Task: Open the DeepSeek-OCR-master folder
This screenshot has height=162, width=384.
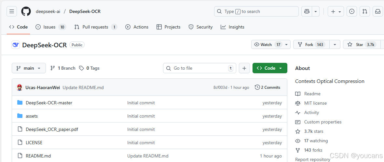Action: click(x=49, y=103)
